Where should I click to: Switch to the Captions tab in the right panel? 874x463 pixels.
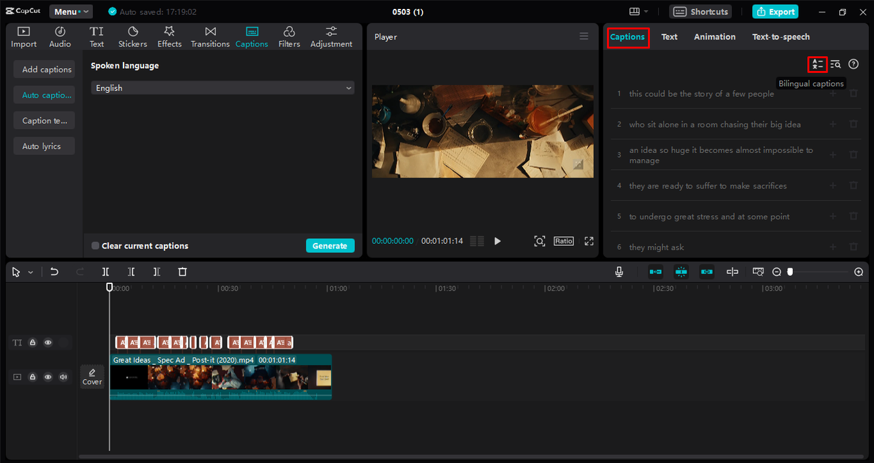[628, 37]
